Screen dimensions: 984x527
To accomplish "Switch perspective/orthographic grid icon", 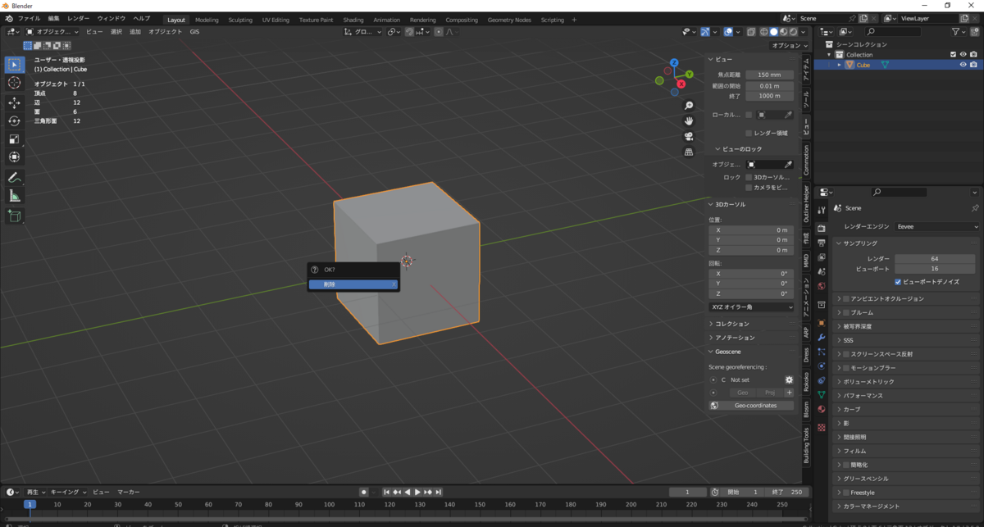I will pyautogui.click(x=689, y=152).
